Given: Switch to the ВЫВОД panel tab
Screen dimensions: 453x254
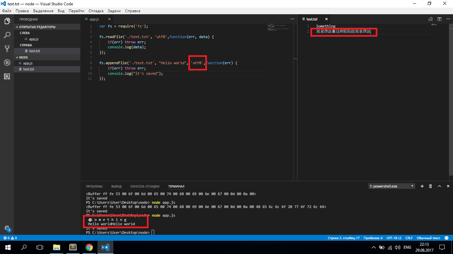Looking at the screenshot, I should pos(116,187).
